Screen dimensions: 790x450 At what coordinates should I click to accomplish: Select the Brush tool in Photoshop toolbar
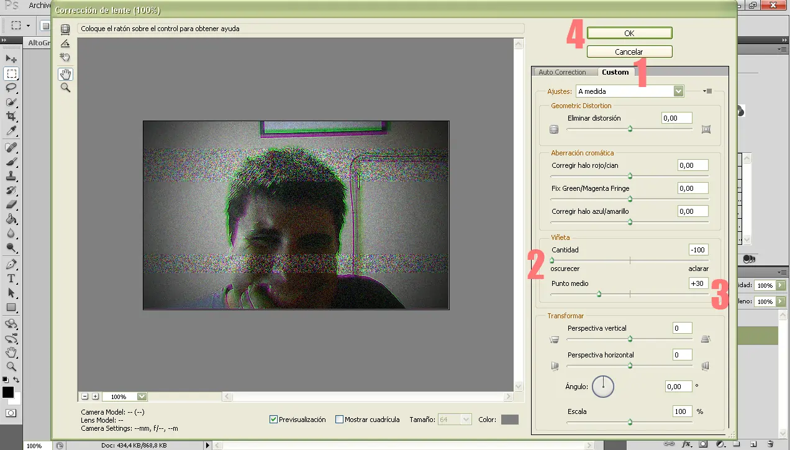(11, 162)
